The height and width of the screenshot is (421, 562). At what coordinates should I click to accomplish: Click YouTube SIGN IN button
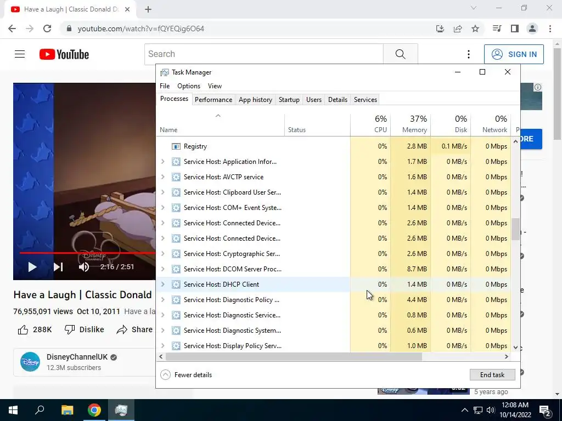(514, 54)
